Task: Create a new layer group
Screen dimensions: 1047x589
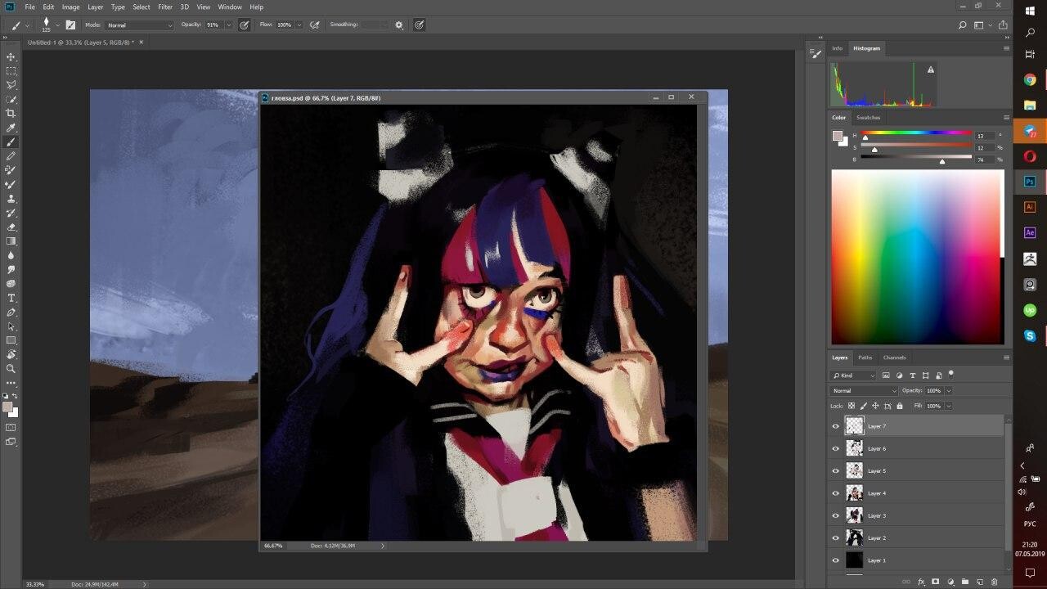Action: (965, 582)
